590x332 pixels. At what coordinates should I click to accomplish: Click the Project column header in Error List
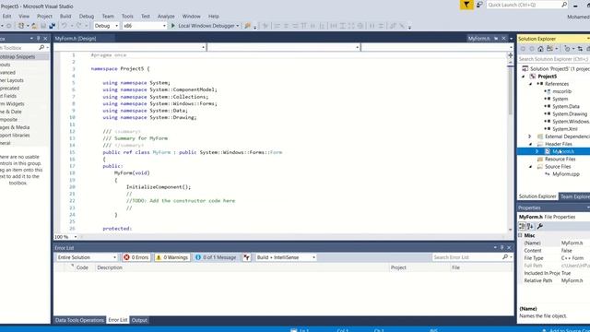(398, 267)
